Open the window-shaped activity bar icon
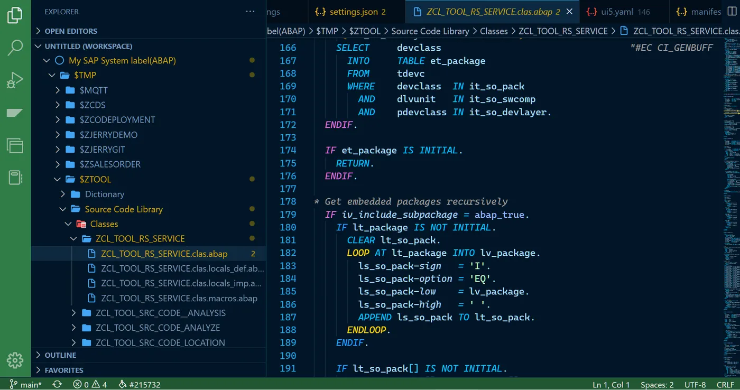Screen dimensions: 740x390 click(x=15, y=145)
